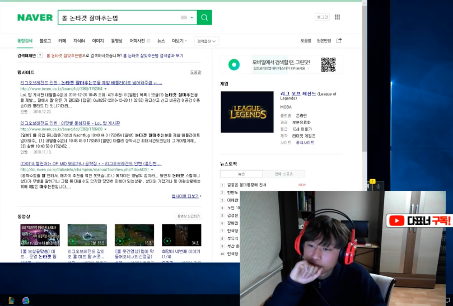The height and width of the screenshot is (306, 453).
Task: Open notification center icon in taskbar corner
Action: pos(447,300)
